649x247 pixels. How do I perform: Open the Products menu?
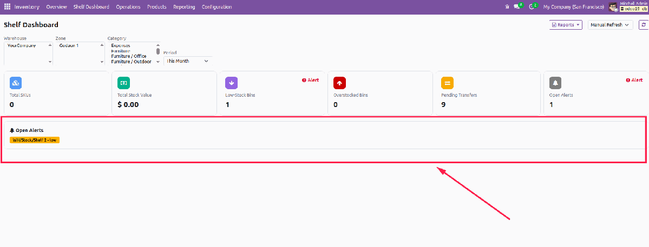click(157, 7)
